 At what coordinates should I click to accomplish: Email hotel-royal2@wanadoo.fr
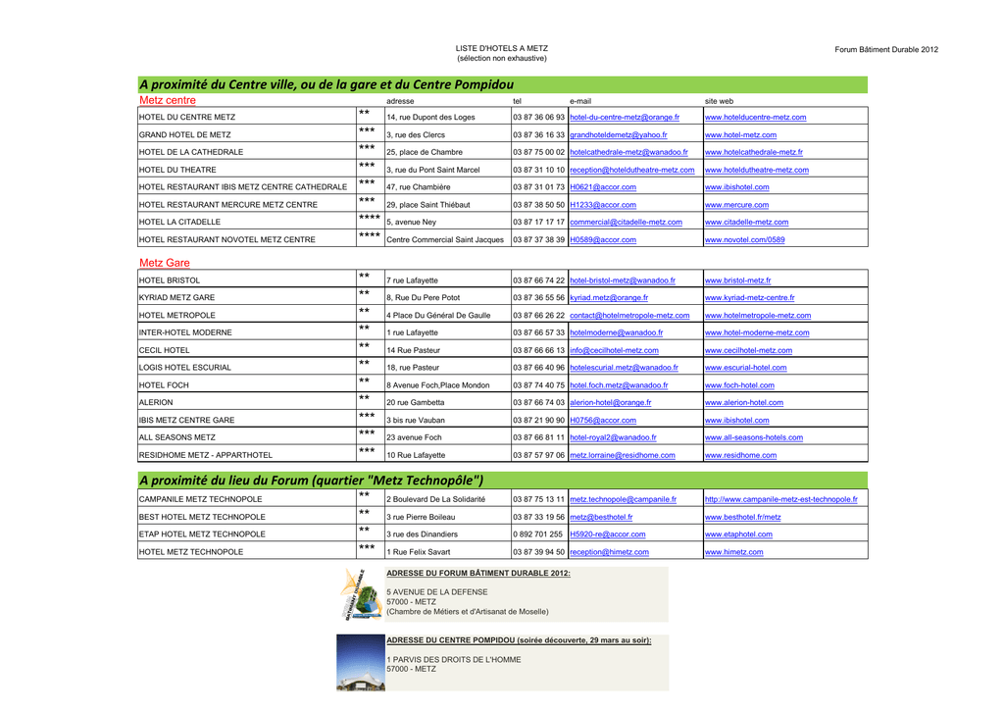pyautogui.click(x=613, y=437)
